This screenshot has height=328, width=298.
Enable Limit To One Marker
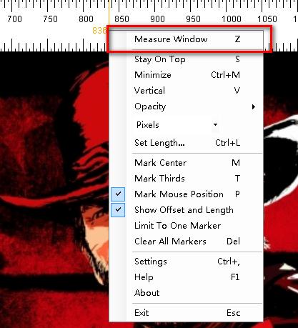(186, 226)
